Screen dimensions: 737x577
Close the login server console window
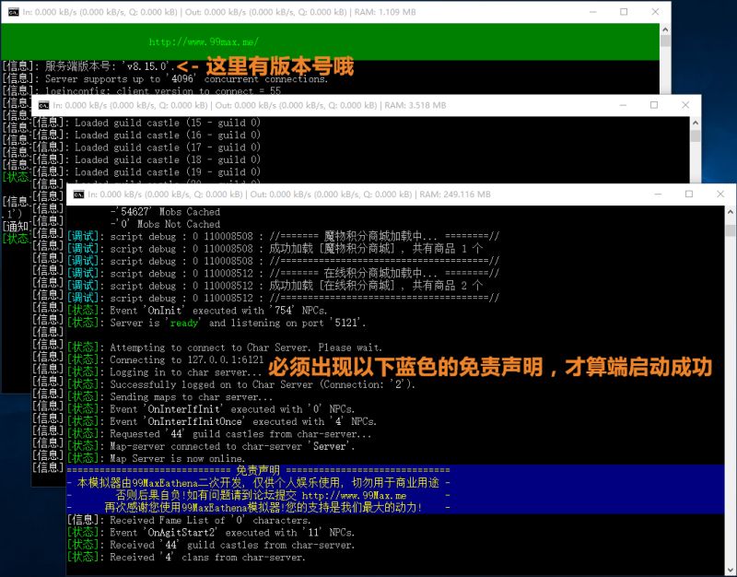click(x=654, y=11)
